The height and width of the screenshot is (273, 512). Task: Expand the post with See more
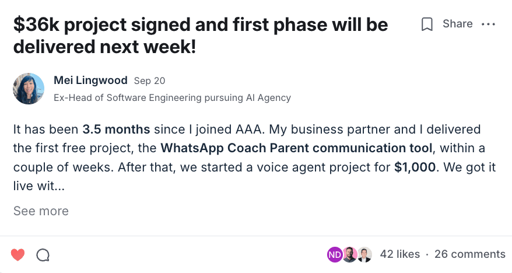(x=41, y=211)
